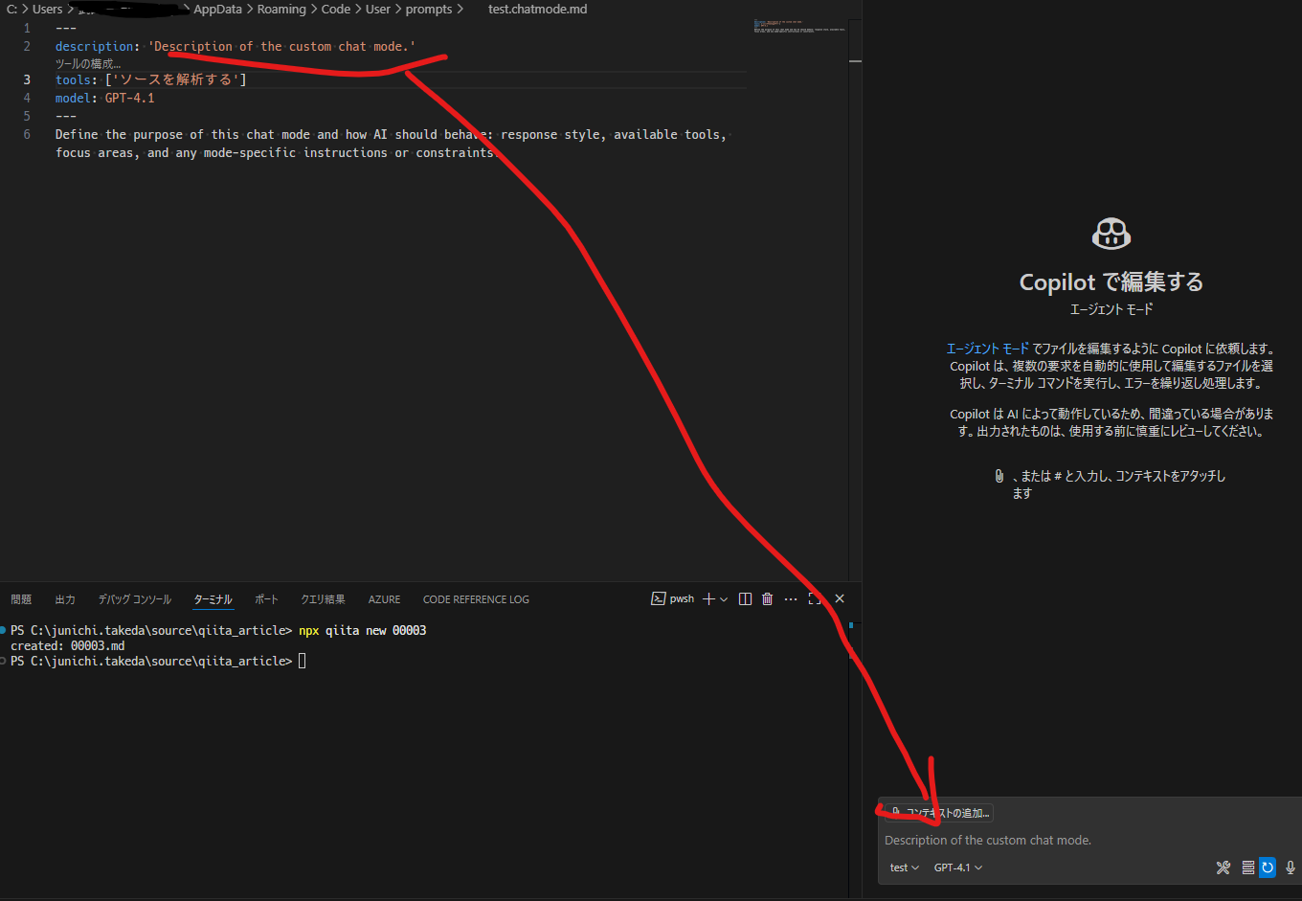Open the CODE REFERENCE LOG tab
The image size is (1302, 901).
pyautogui.click(x=476, y=599)
